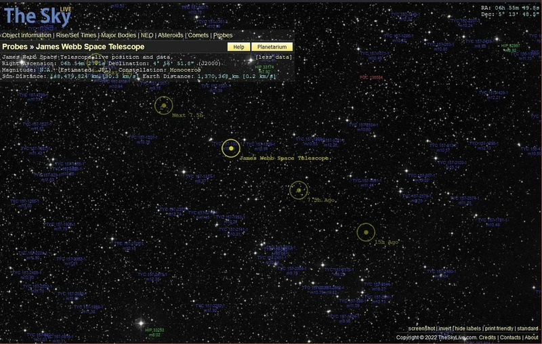Click the Next 7.5h position marker
Screen dimensions: 542x344
(163, 106)
